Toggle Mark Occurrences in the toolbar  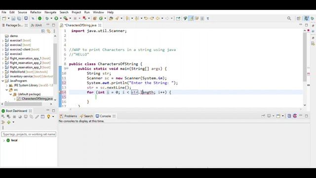[x=191, y=18]
